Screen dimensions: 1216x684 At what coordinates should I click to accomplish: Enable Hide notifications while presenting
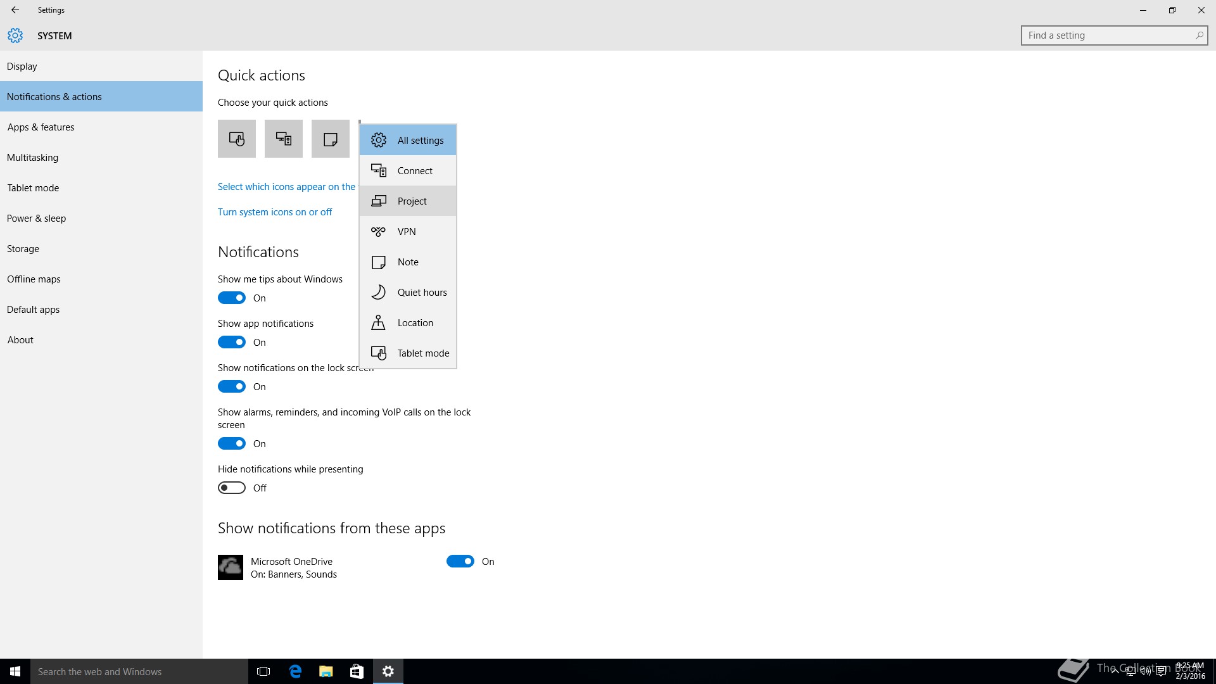point(232,488)
